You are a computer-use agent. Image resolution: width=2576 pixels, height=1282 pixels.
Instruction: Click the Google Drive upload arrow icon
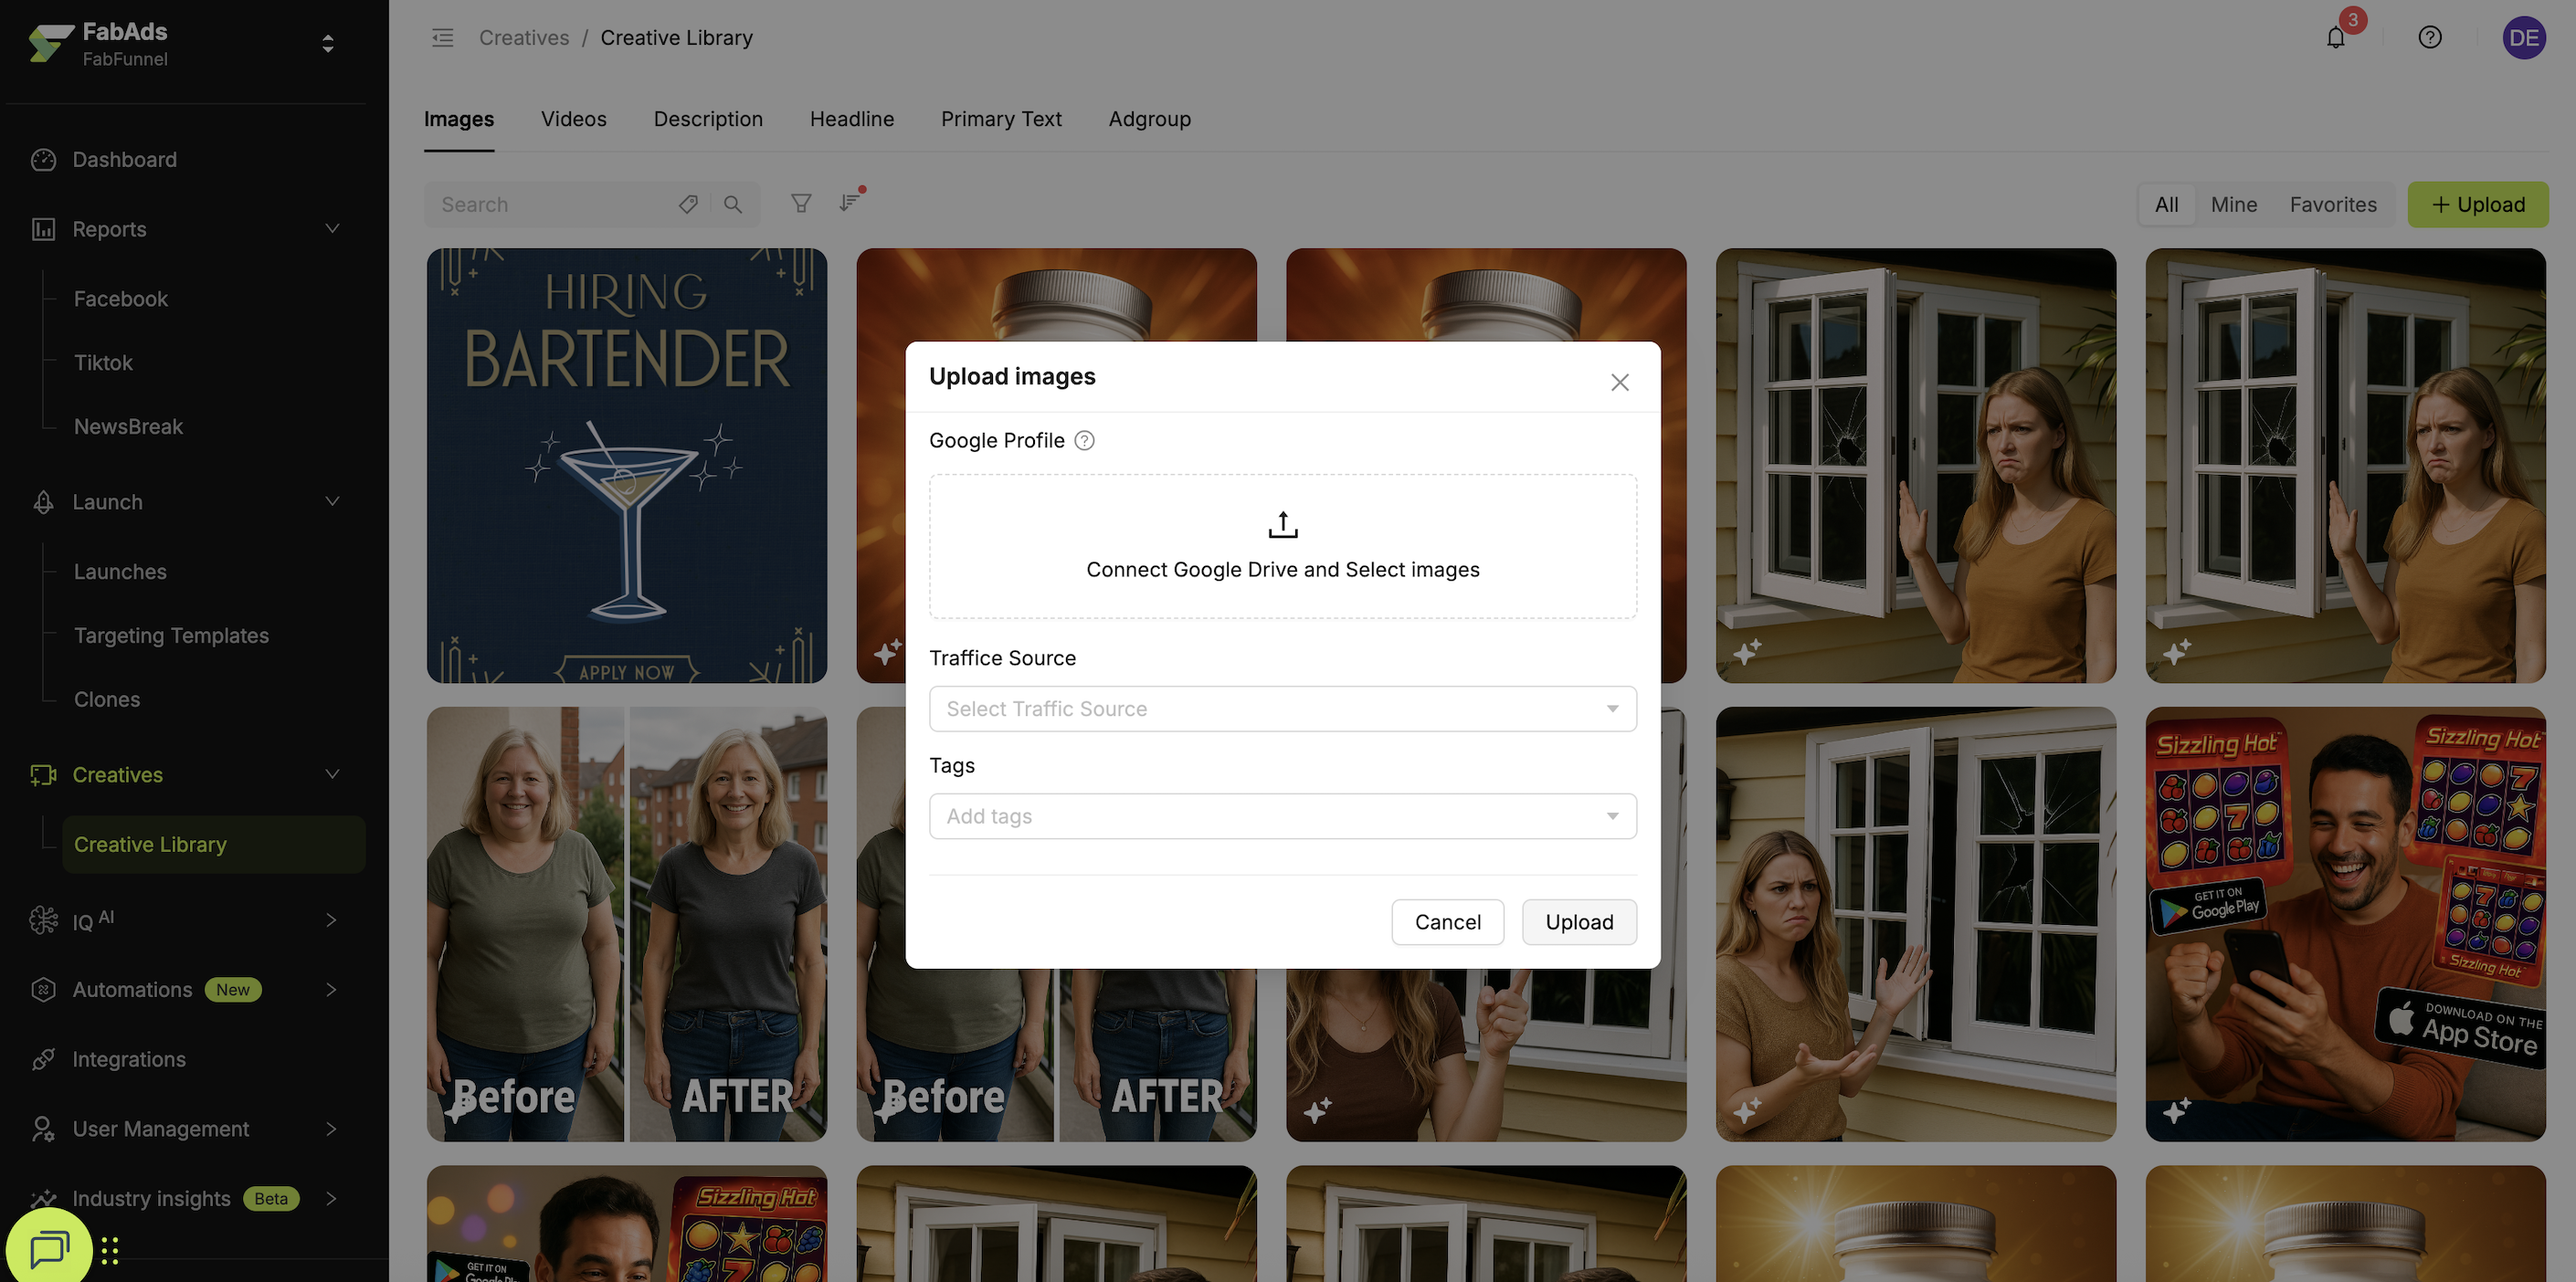coord(1283,525)
